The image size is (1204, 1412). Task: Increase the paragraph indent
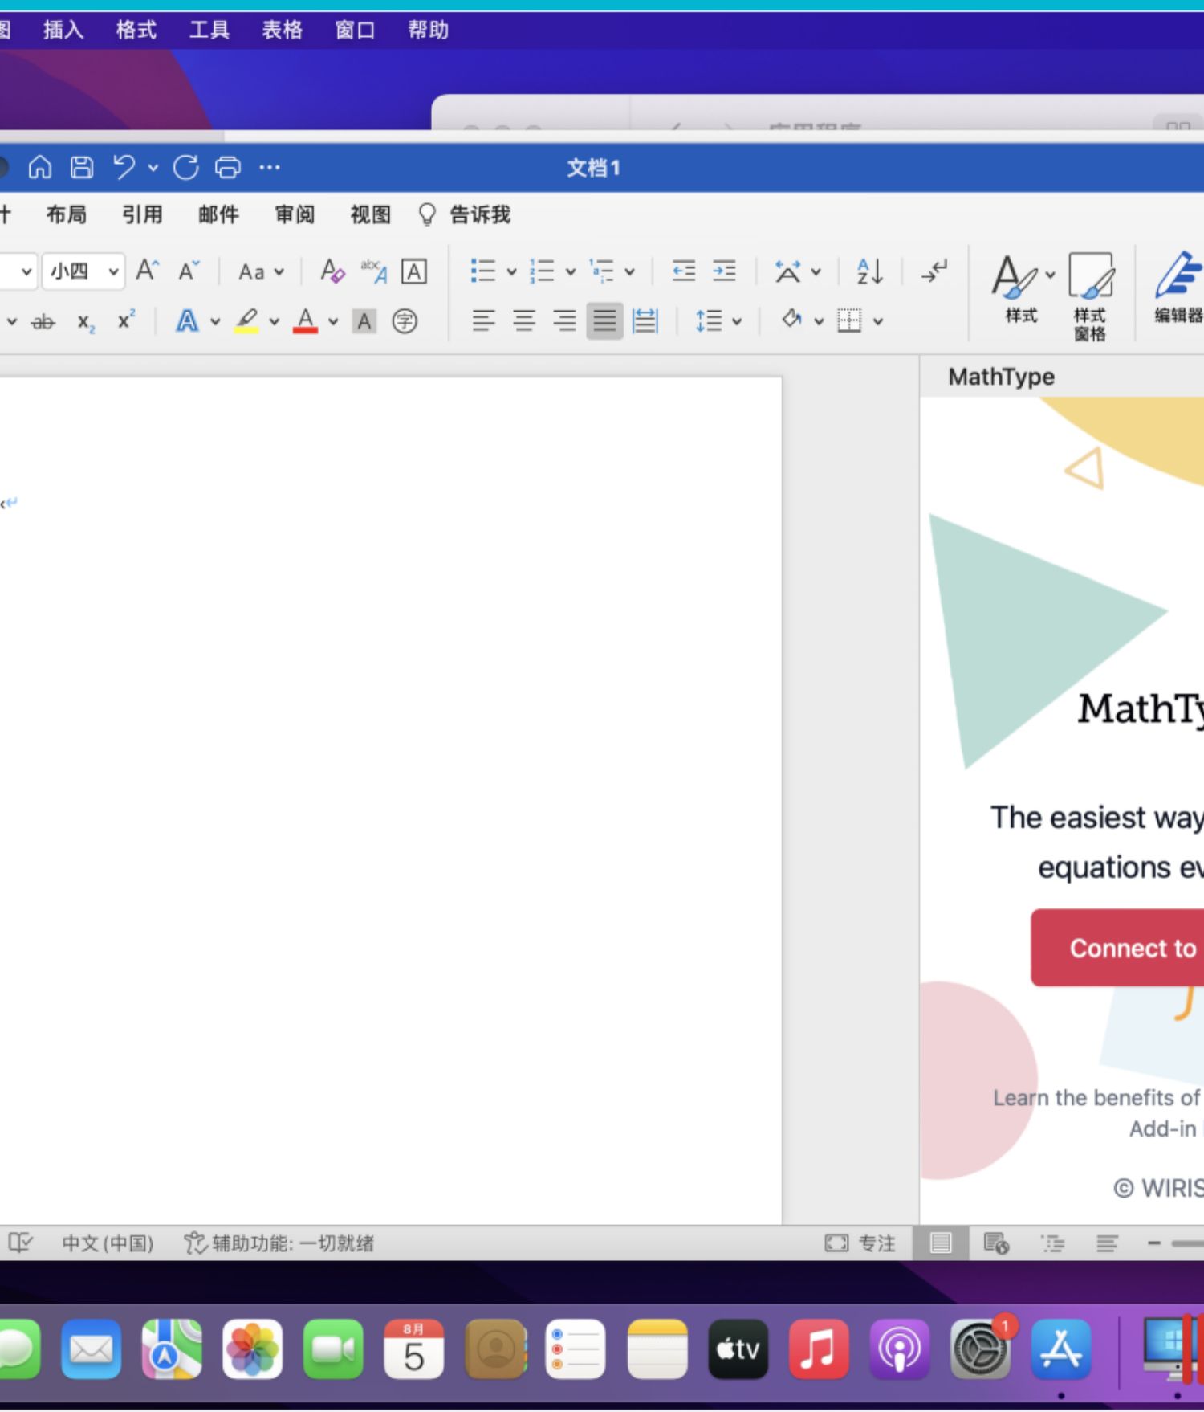pyautogui.click(x=724, y=271)
